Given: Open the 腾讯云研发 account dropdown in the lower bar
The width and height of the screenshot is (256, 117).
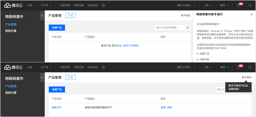Looking at the screenshot, I should (187, 67).
